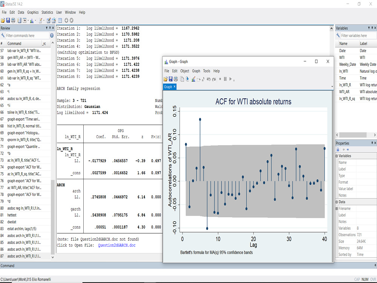
Task: Click the filter funnel icon in Variables header
Action: tap(369, 28)
